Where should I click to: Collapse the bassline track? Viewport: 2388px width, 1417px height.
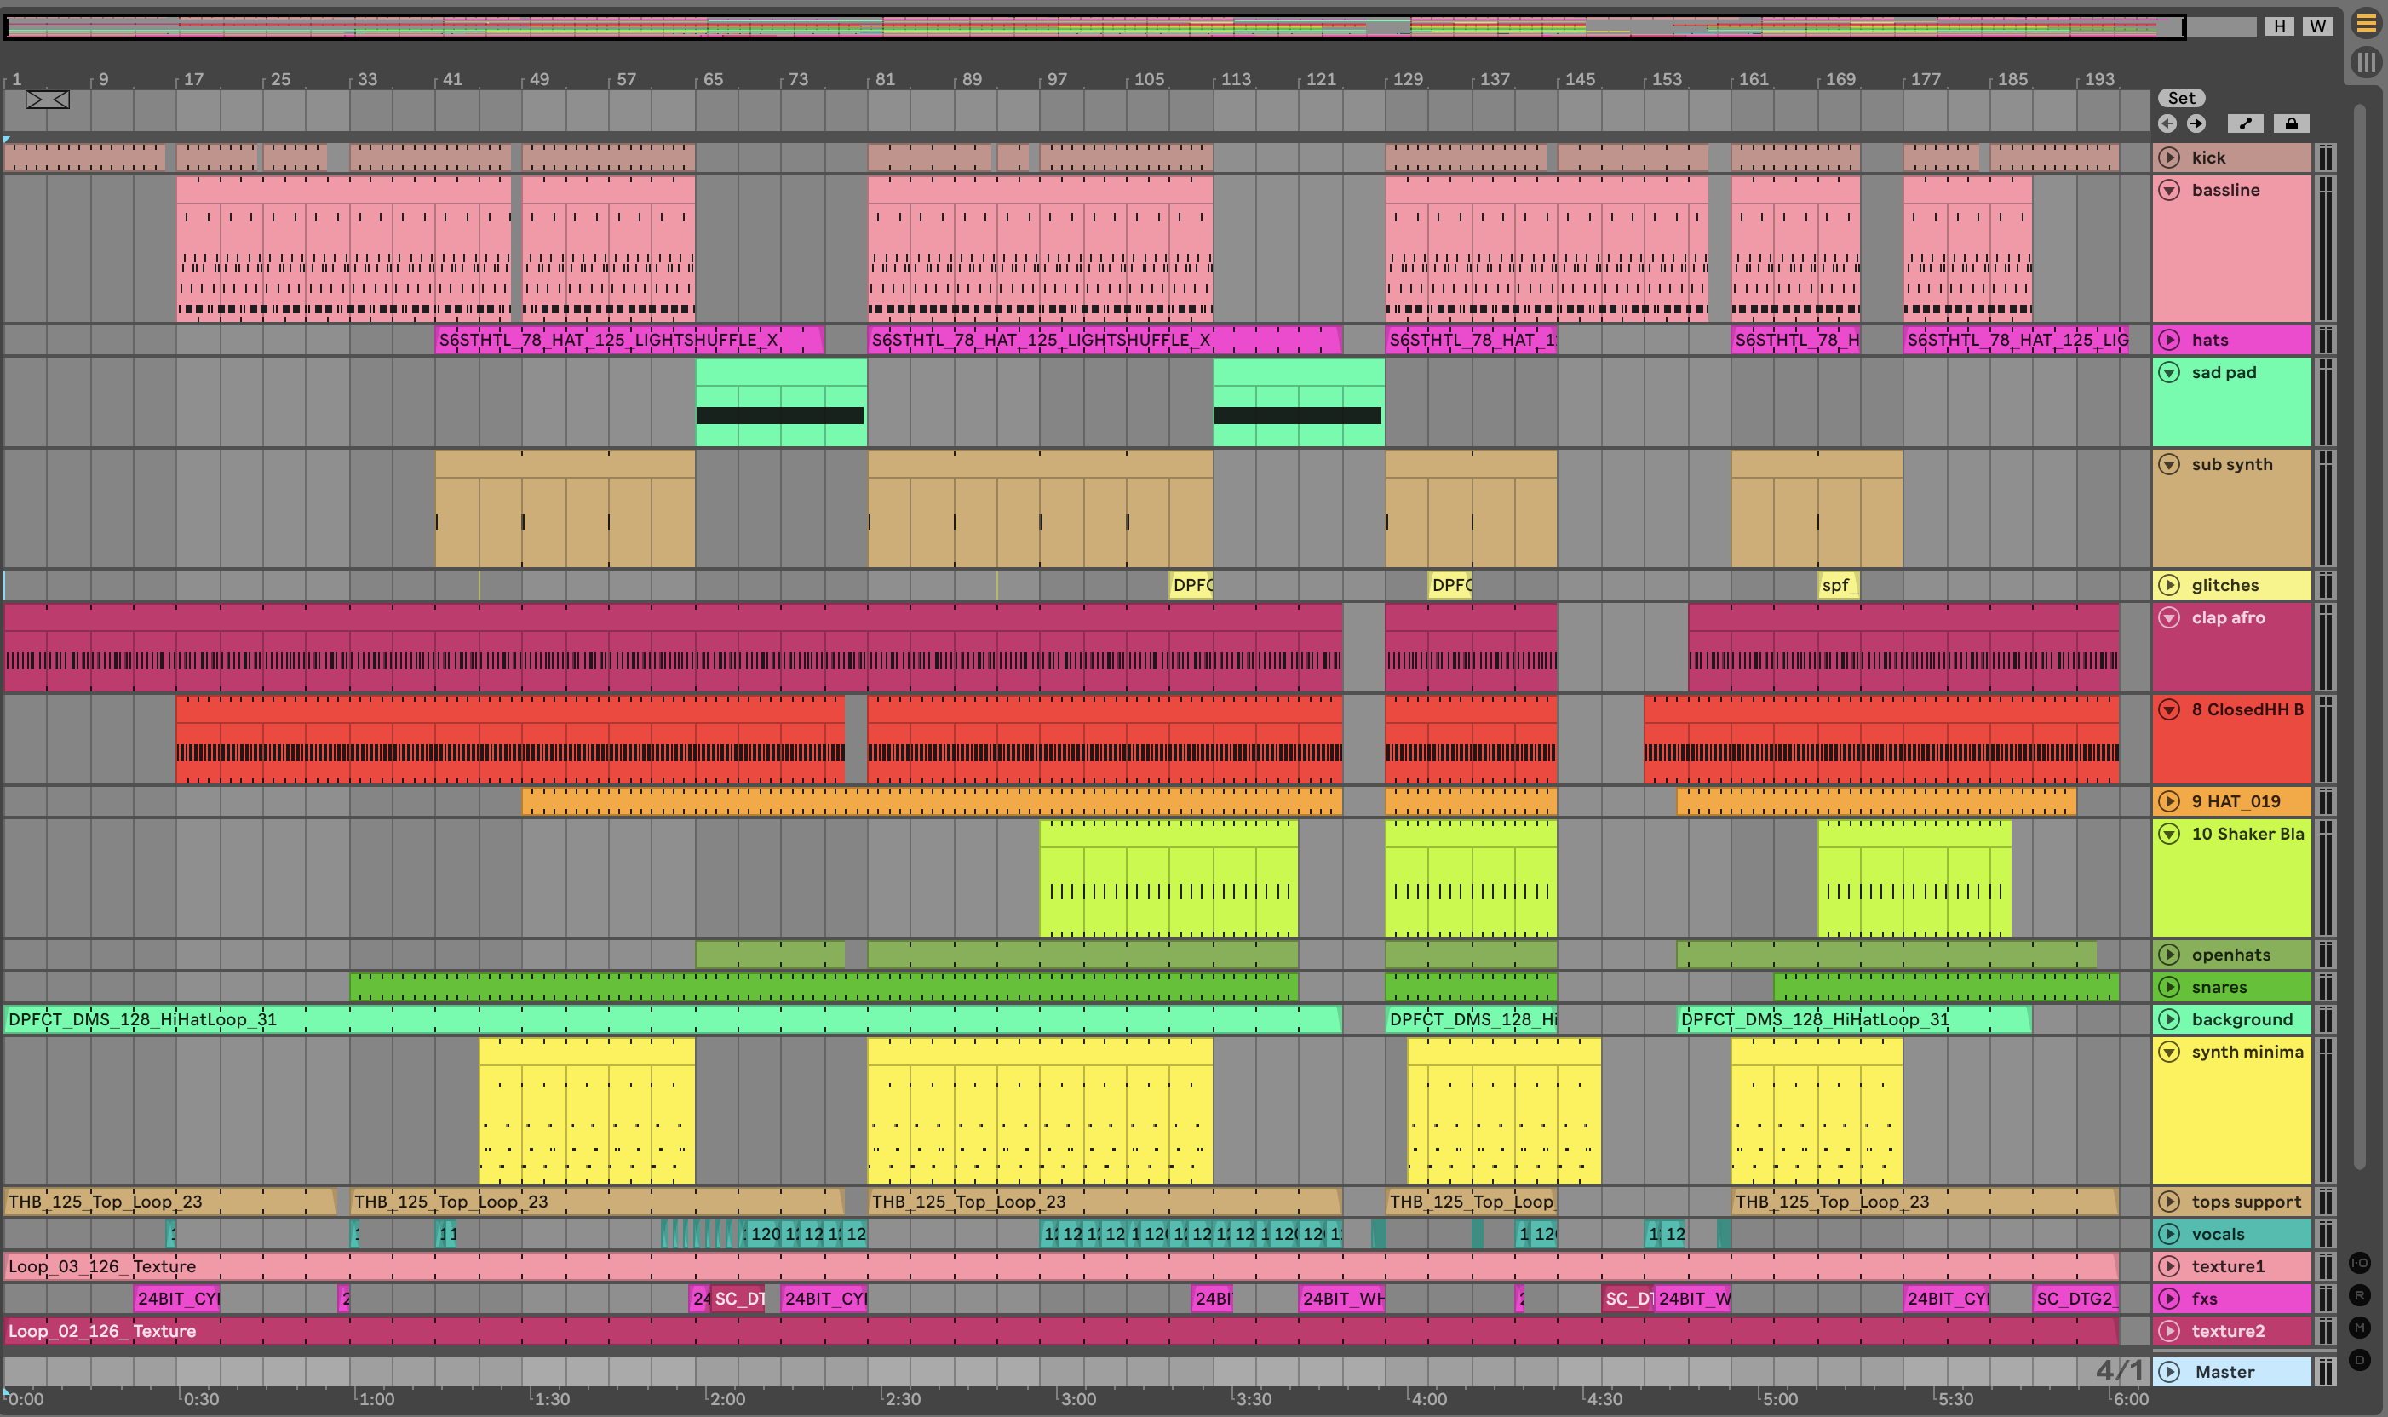pos(2169,190)
